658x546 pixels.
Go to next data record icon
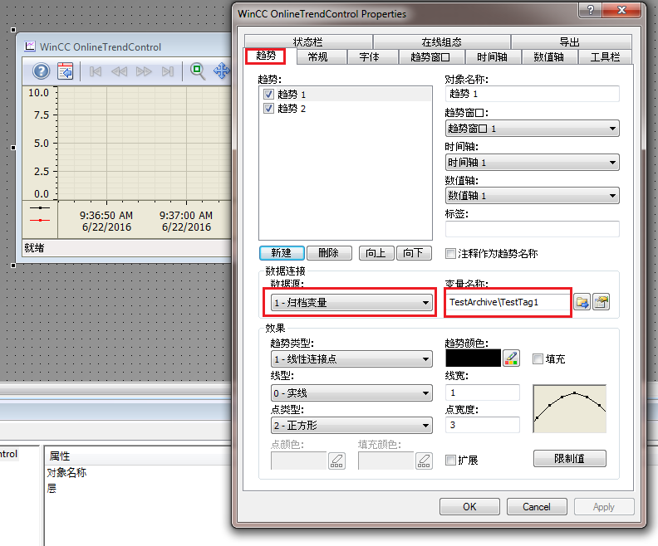(x=144, y=71)
